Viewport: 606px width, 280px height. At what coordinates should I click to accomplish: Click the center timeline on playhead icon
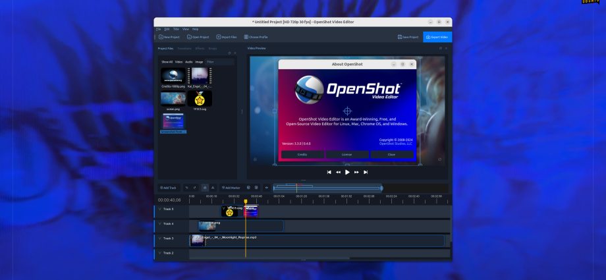(266, 188)
